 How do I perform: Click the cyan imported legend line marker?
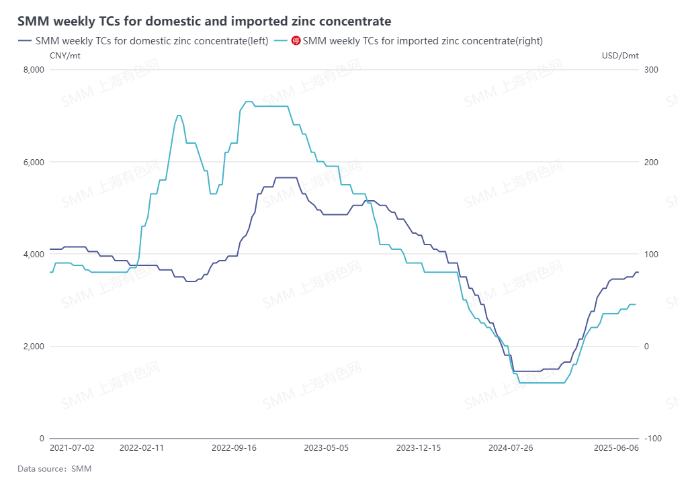pos(281,41)
